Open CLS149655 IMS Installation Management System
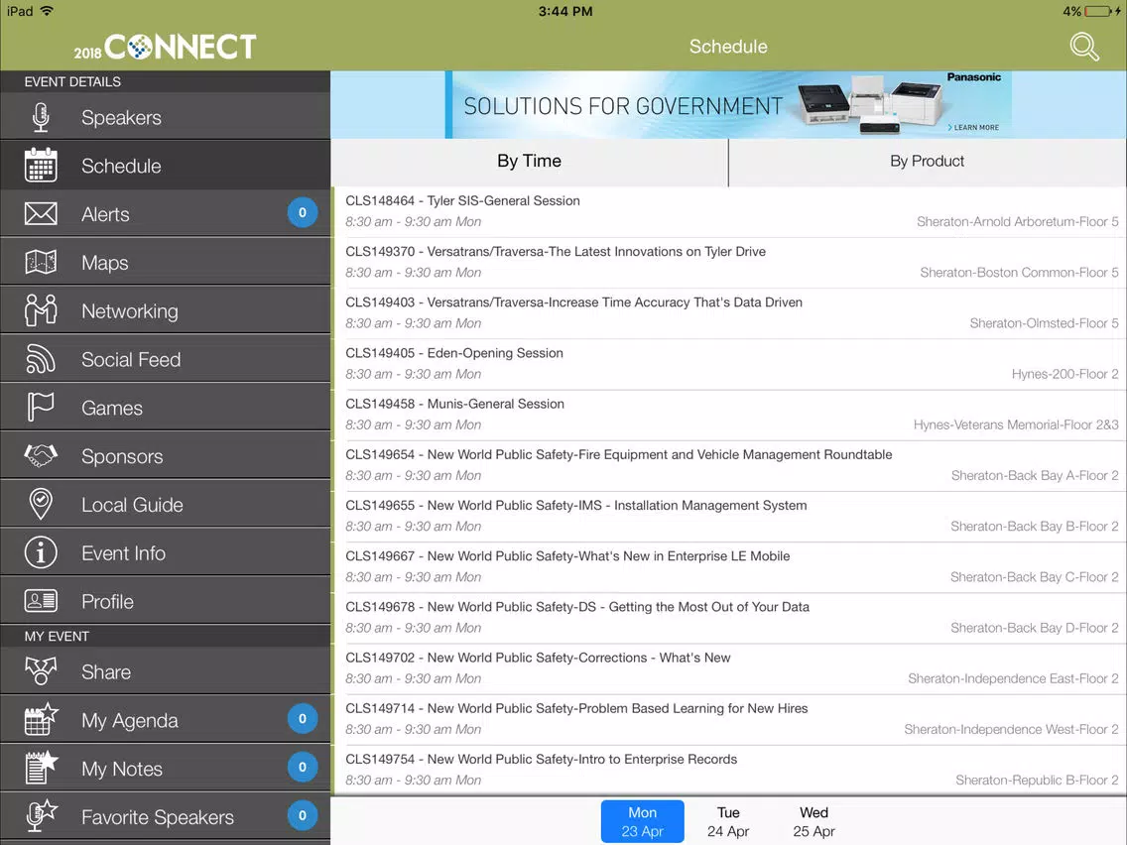 tap(731, 517)
